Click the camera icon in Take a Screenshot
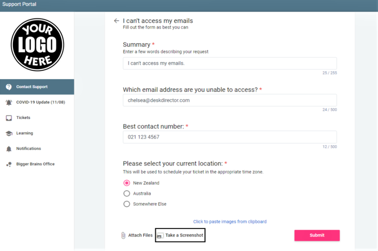Viewport: 378px width, 251px height. pos(160,235)
